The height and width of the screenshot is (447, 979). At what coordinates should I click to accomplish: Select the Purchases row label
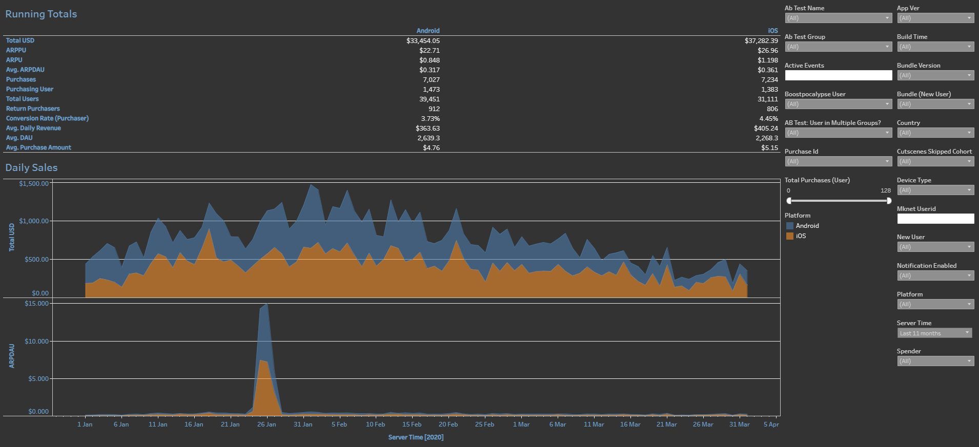tap(21, 79)
